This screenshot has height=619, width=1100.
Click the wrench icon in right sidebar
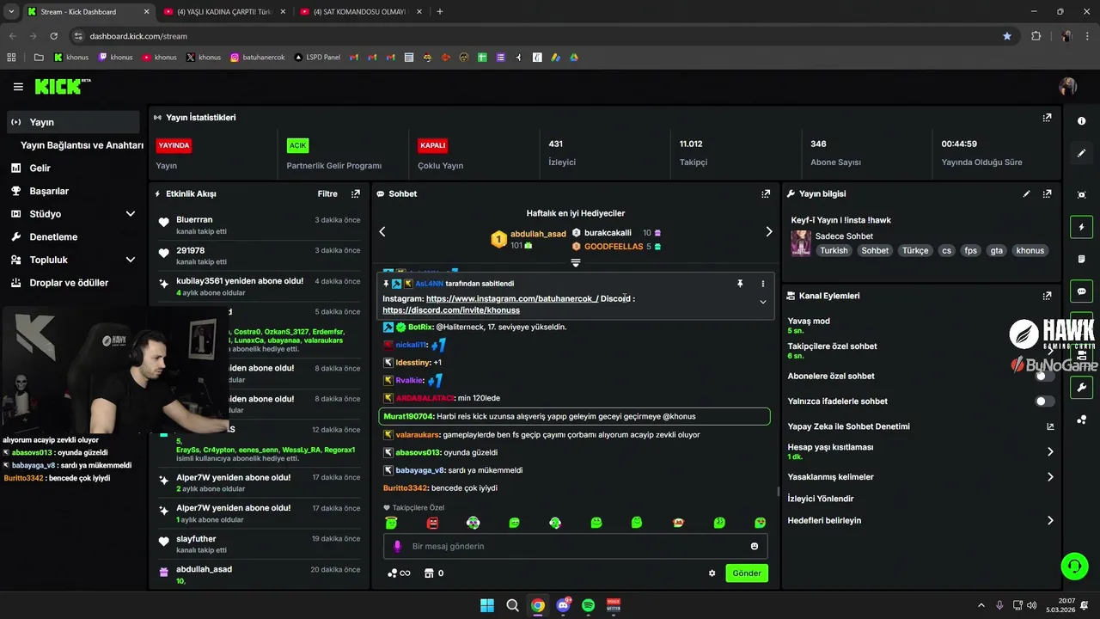(x=1082, y=388)
